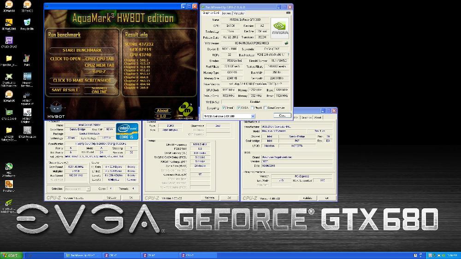Click Validate in the CPU-Z CPU window
461x259 pixels.
tap(112, 198)
